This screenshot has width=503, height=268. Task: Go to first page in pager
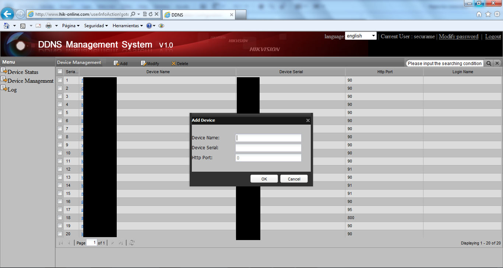(61, 243)
